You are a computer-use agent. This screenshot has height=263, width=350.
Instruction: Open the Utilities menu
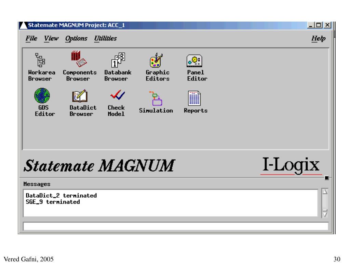tap(105, 38)
